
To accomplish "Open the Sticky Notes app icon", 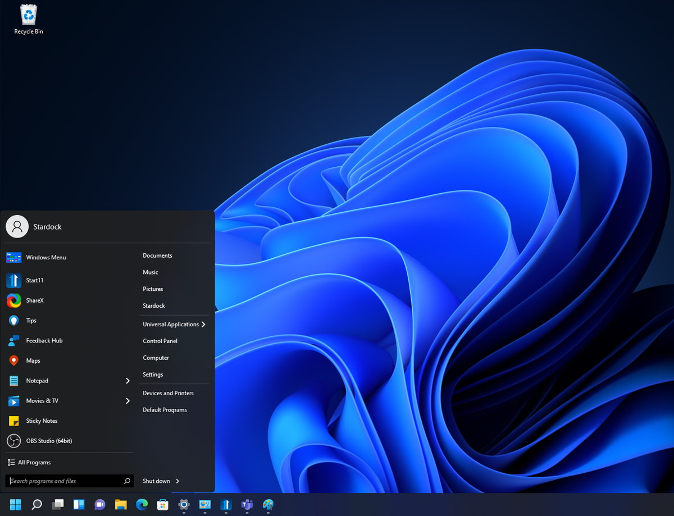I will [14, 421].
